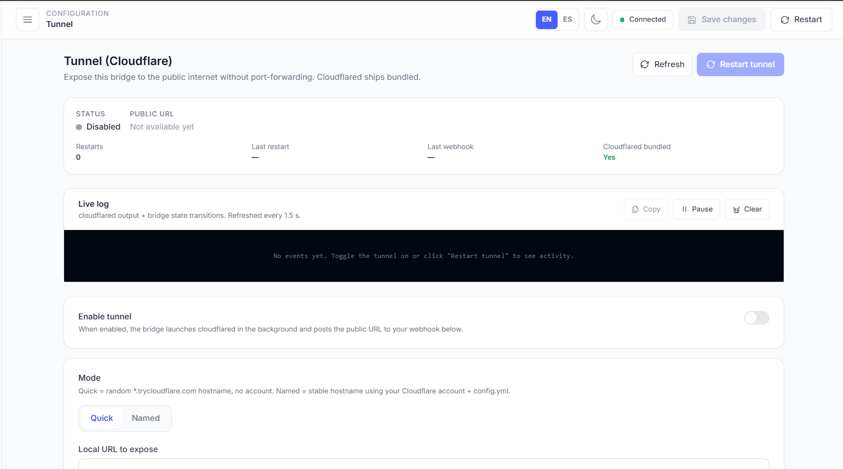Toggle dark mode moon icon
This screenshot has width=843, height=469.
tap(596, 20)
